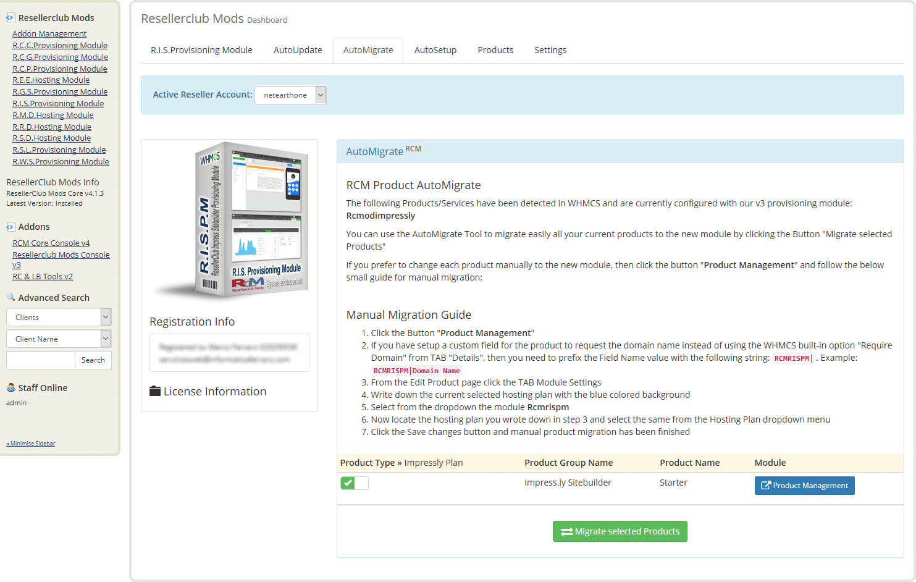Open R.C.C.Provisioning Module link
Image resolution: width=916 pixels, height=582 pixels.
(60, 45)
